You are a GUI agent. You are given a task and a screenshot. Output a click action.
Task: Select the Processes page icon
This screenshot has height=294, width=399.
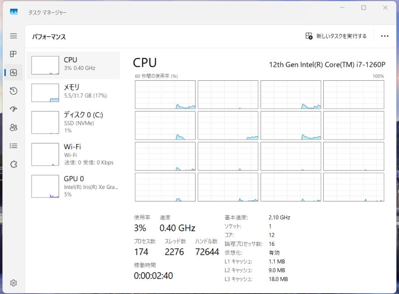[13, 54]
